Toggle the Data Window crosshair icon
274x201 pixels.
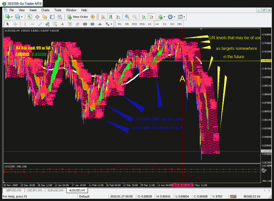[x=37, y=17]
